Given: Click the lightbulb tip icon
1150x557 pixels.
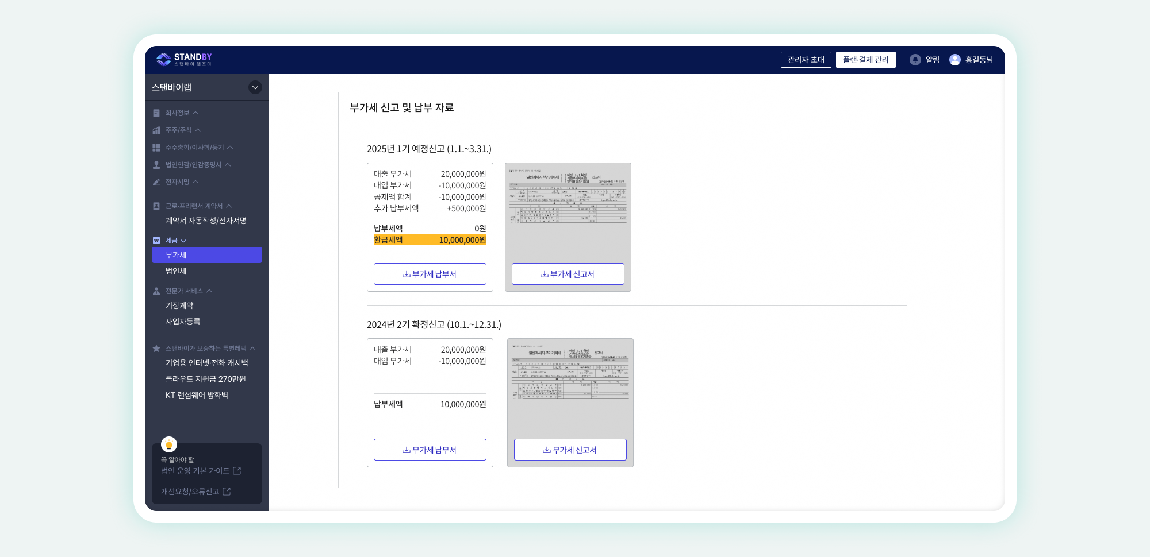Looking at the screenshot, I should [169, 444].
